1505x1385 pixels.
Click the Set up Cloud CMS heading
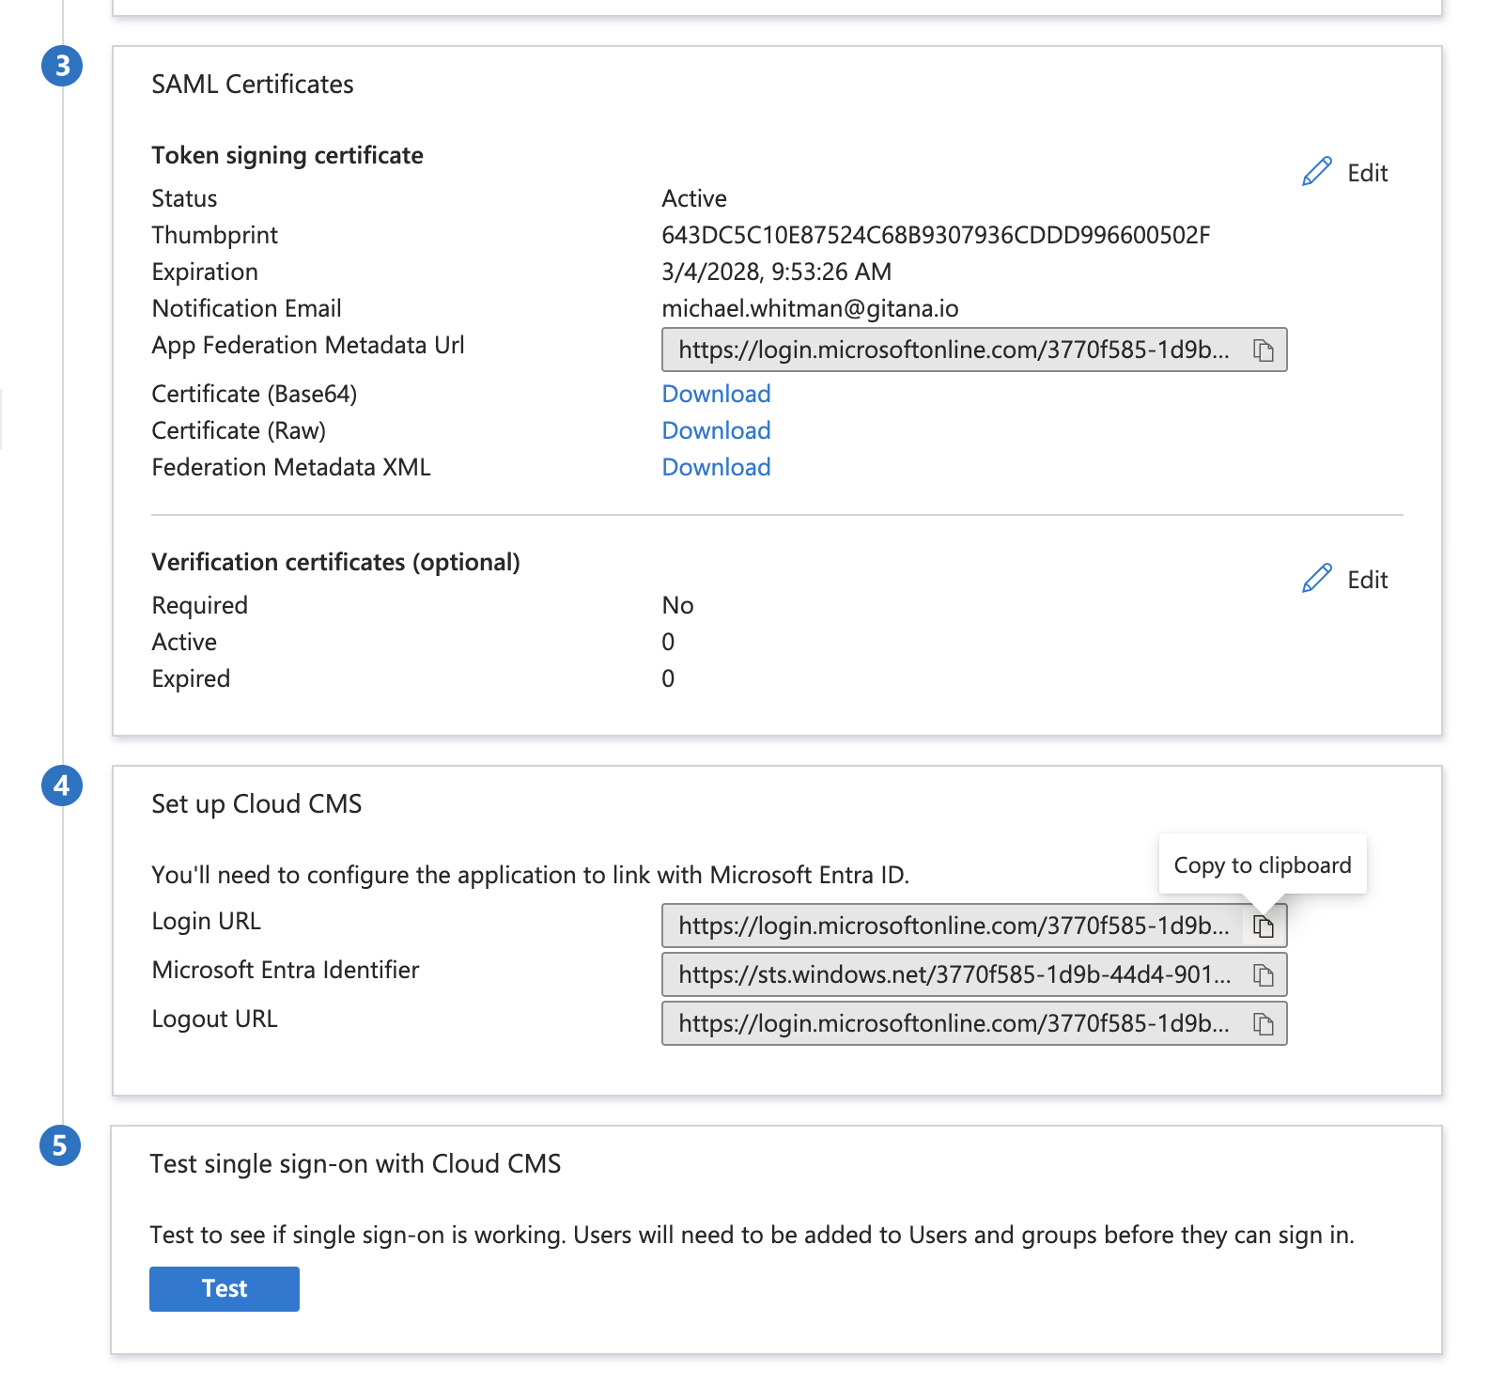(x=256, y=804)
